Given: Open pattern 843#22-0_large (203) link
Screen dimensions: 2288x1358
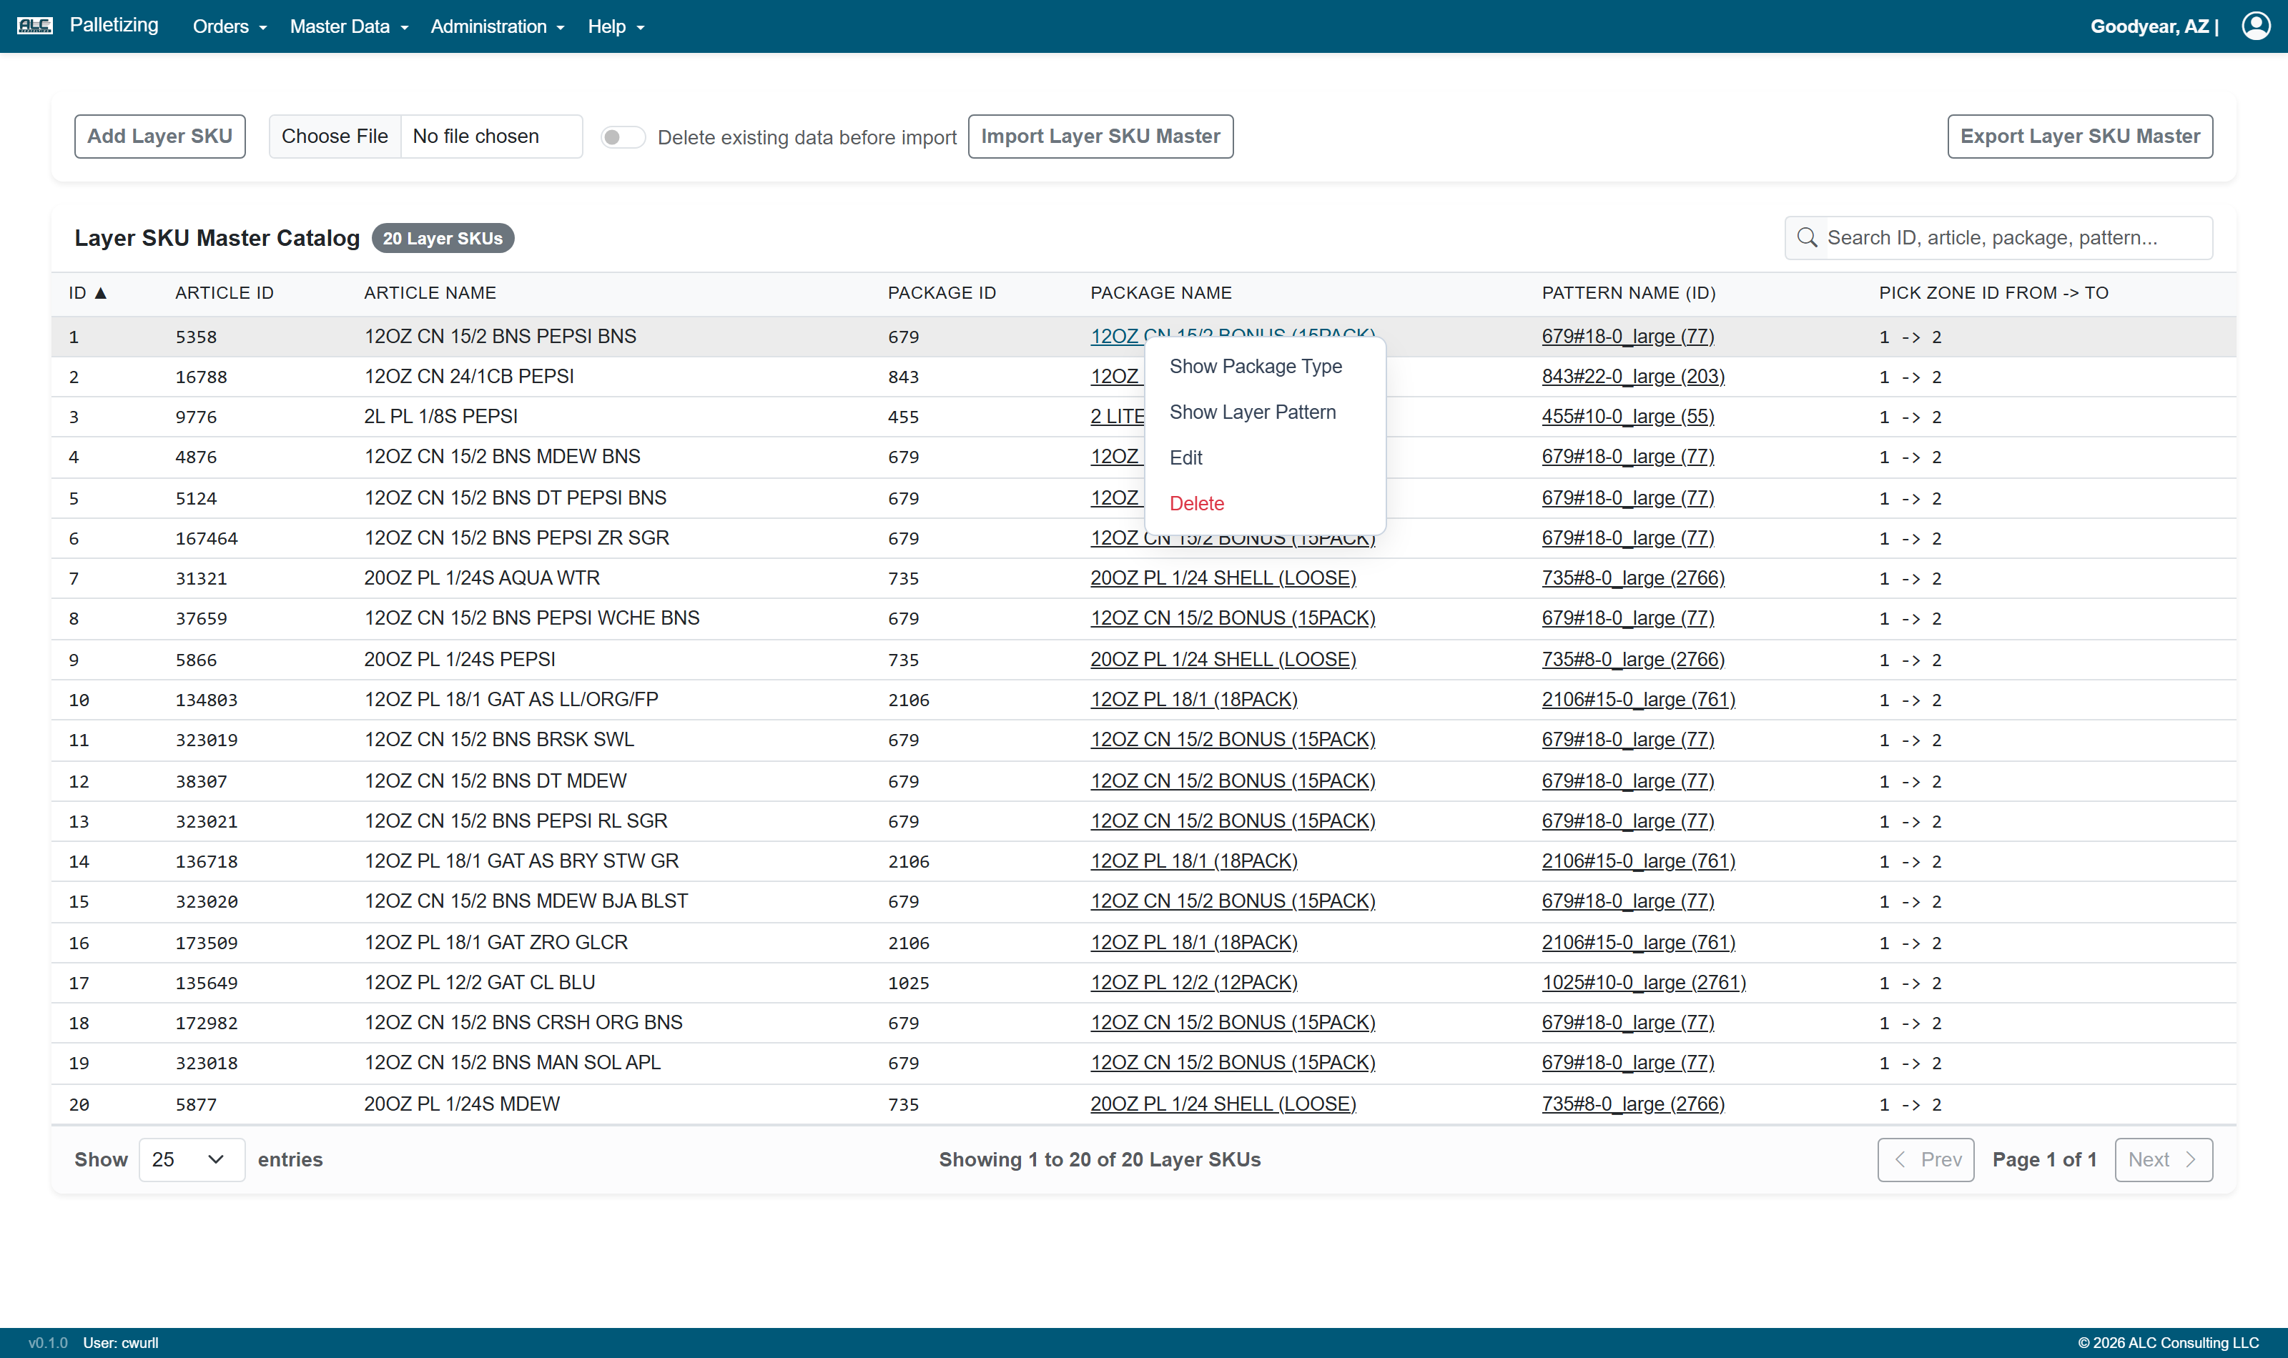Looking at the screenshot, I should [x=1633, y=376].
